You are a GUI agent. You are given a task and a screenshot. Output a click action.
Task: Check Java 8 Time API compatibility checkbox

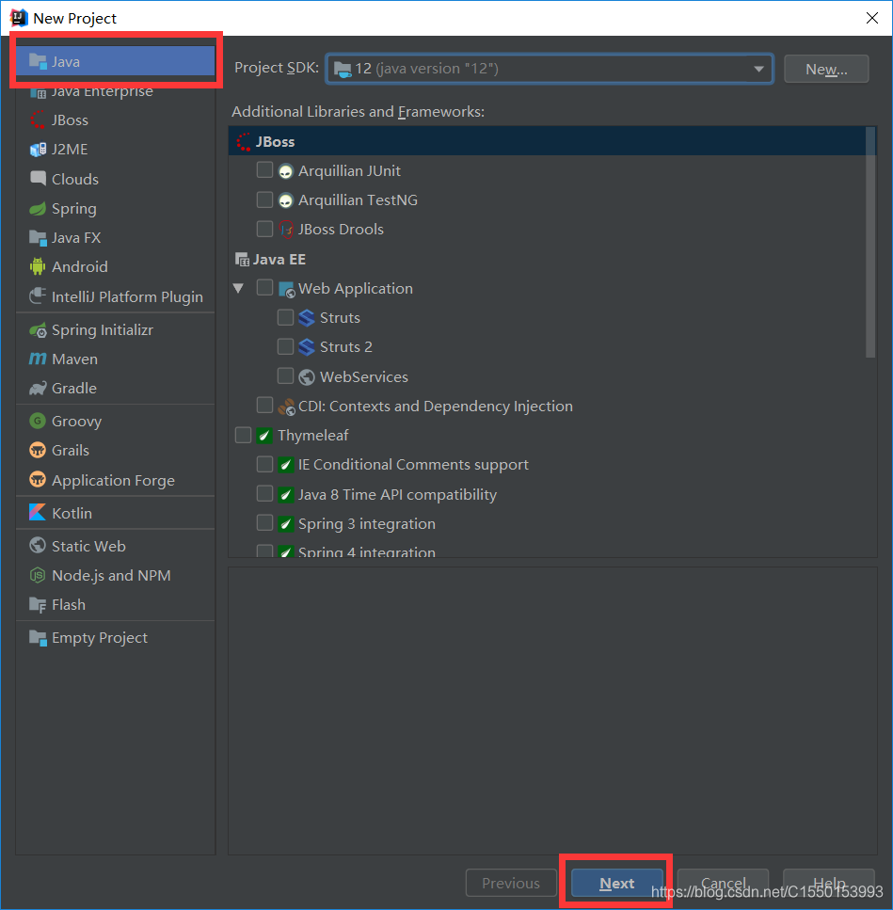tap(264, 493)
